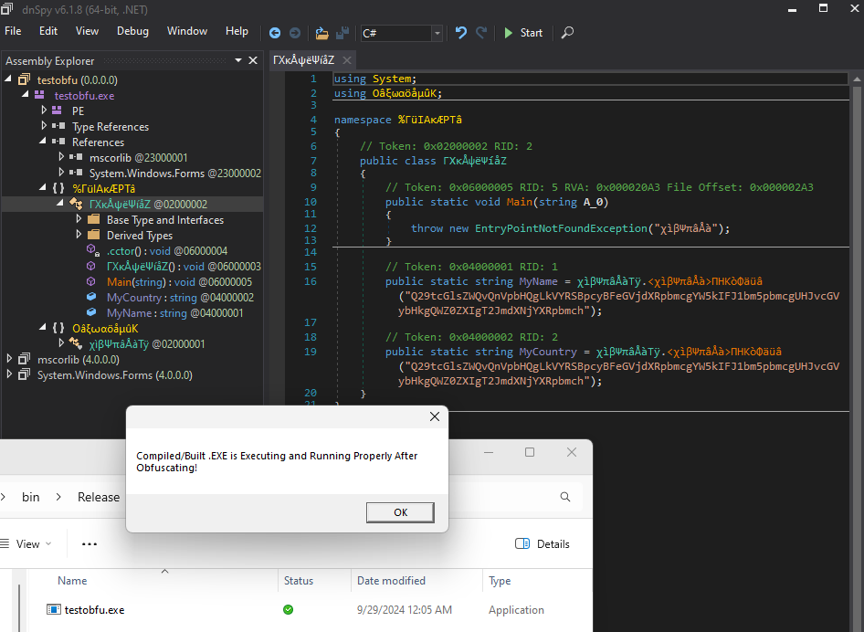Select testobfu.exe in the file list

94,609
